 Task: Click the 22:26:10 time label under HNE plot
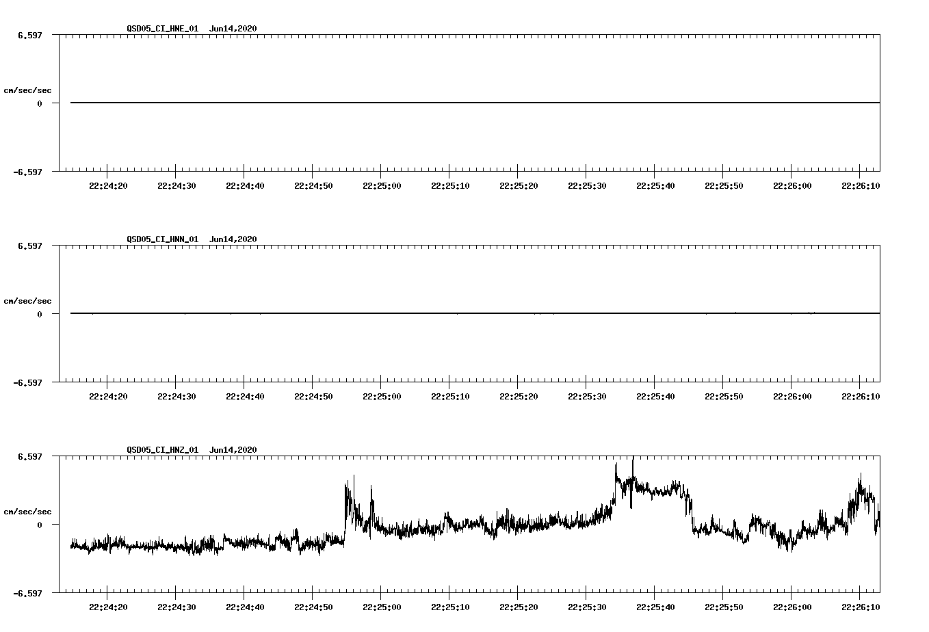[x=861, y=185]
